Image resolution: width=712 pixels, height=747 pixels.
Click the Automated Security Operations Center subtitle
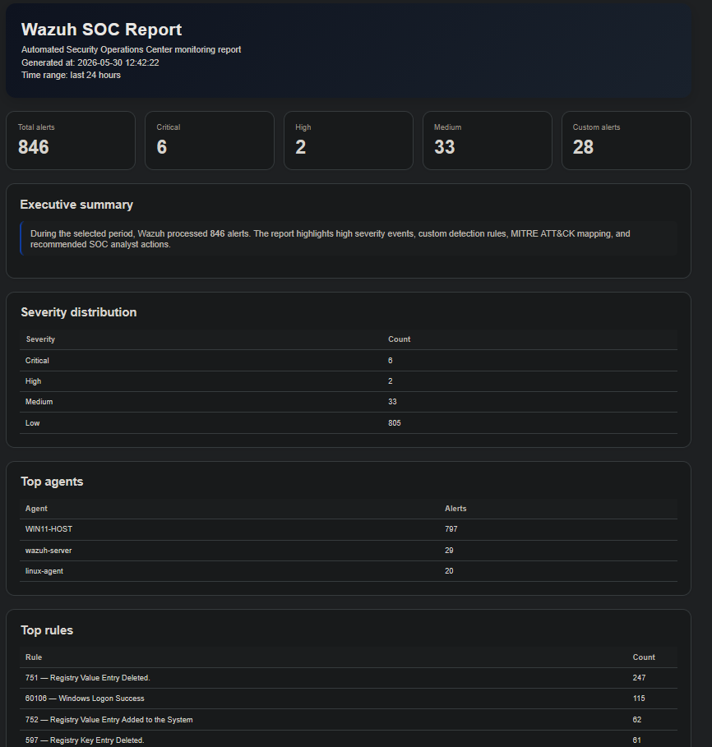pyautogui.click(x=131, y=49)
